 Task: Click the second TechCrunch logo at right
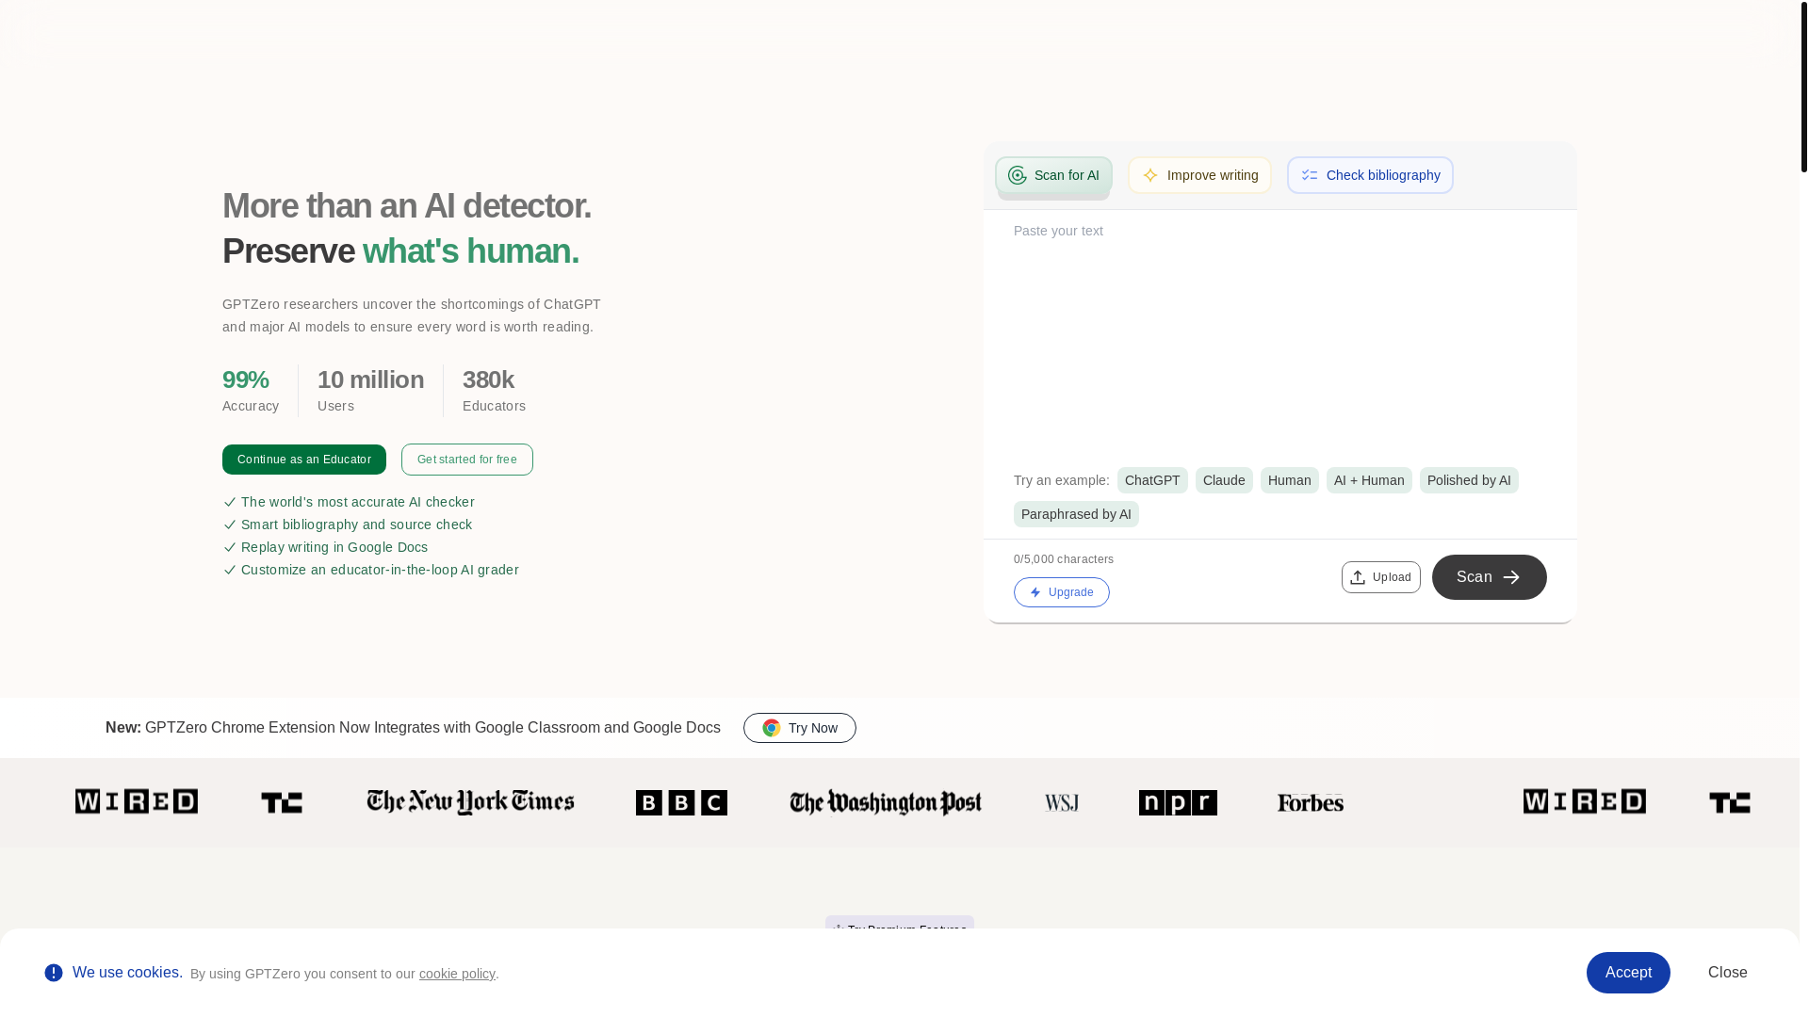pyautogui.click(x=1730, y=802)
